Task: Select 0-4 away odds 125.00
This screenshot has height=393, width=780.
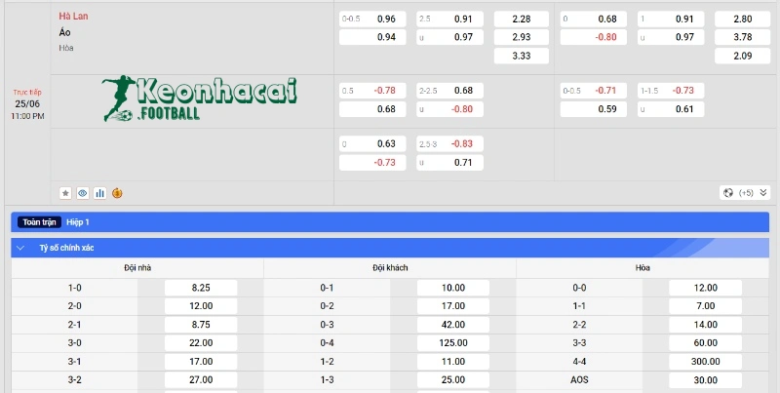Action: click(x=453, y=343)
